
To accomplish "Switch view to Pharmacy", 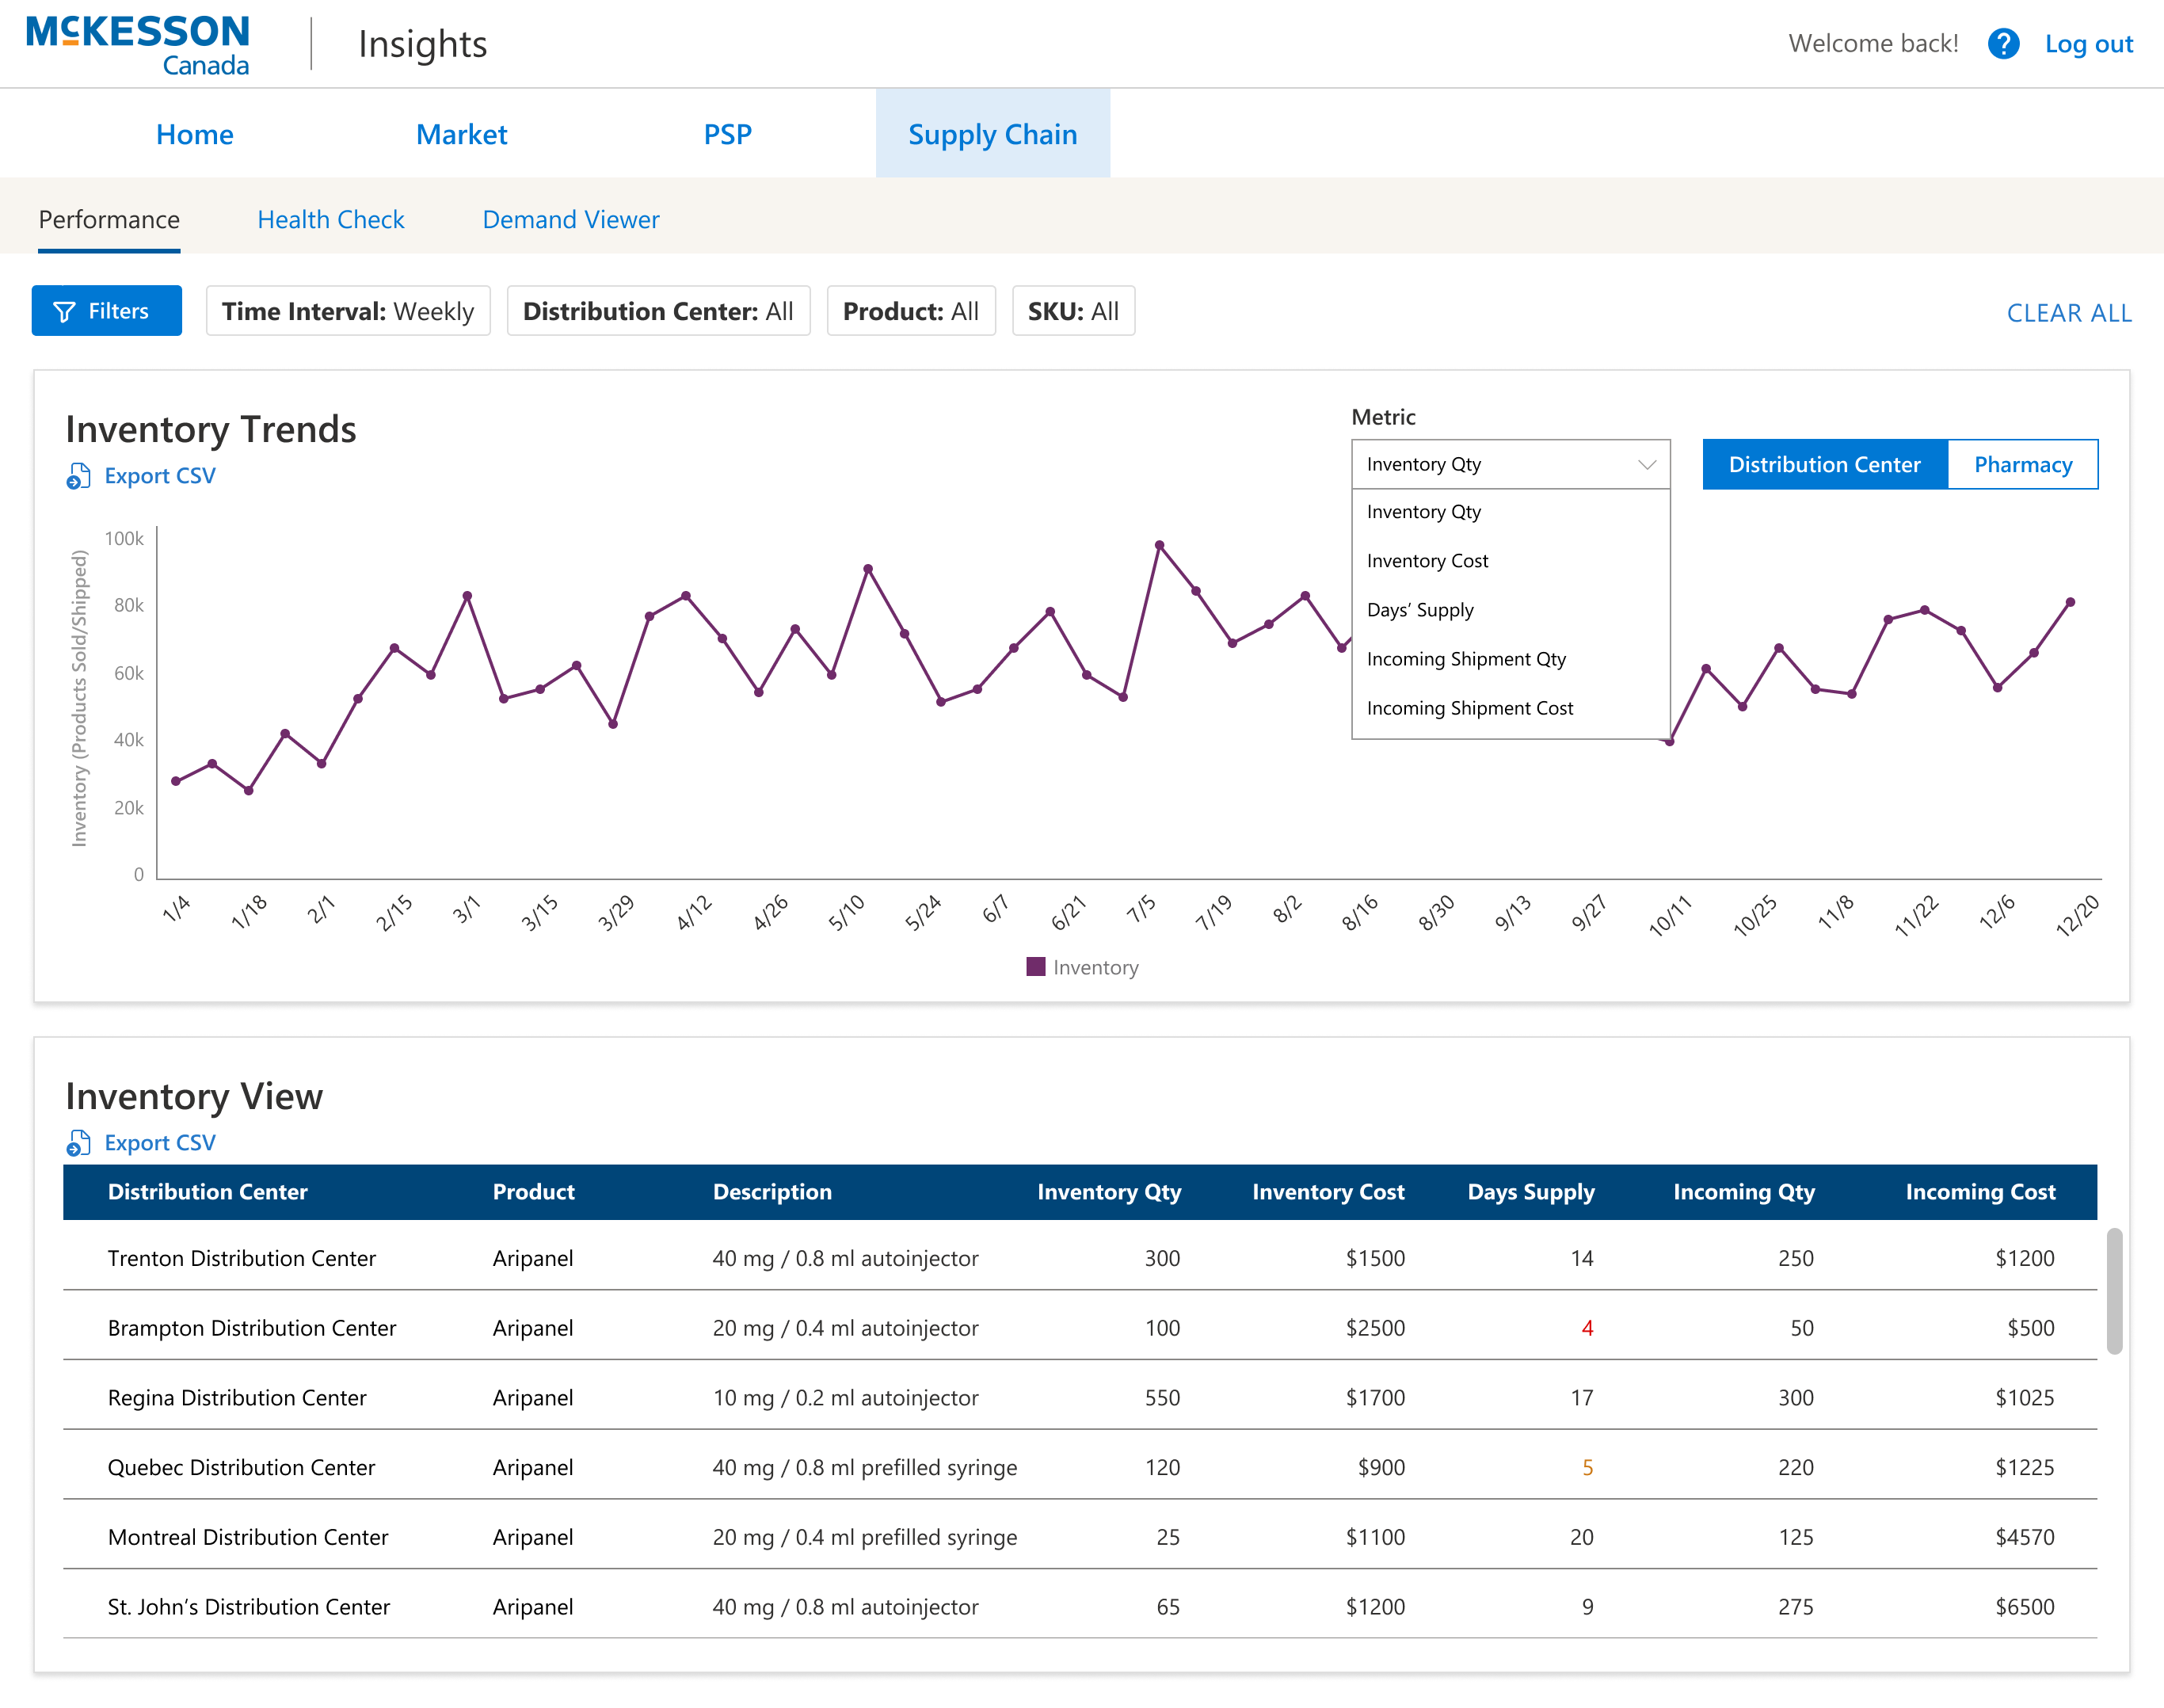I will [2022, 464].
